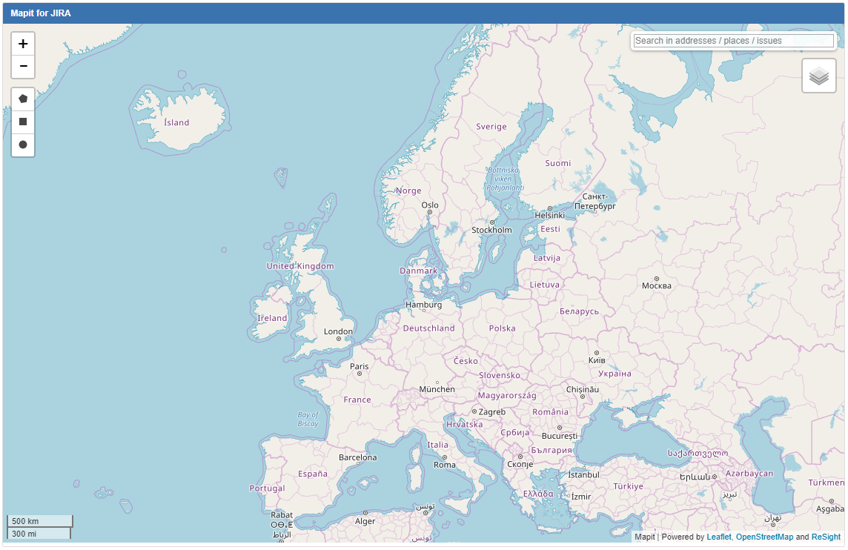Click the 500 km scale indicator
This screenshot has width=848, height=550.
pyautogui.click(x=39, y=520)
